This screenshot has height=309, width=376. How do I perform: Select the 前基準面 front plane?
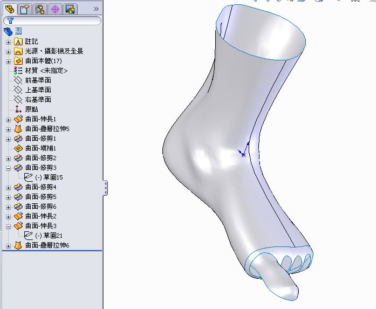click(x=38, y=80)
